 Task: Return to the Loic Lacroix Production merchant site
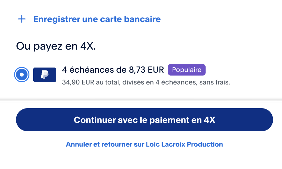[x=145, y=144]
